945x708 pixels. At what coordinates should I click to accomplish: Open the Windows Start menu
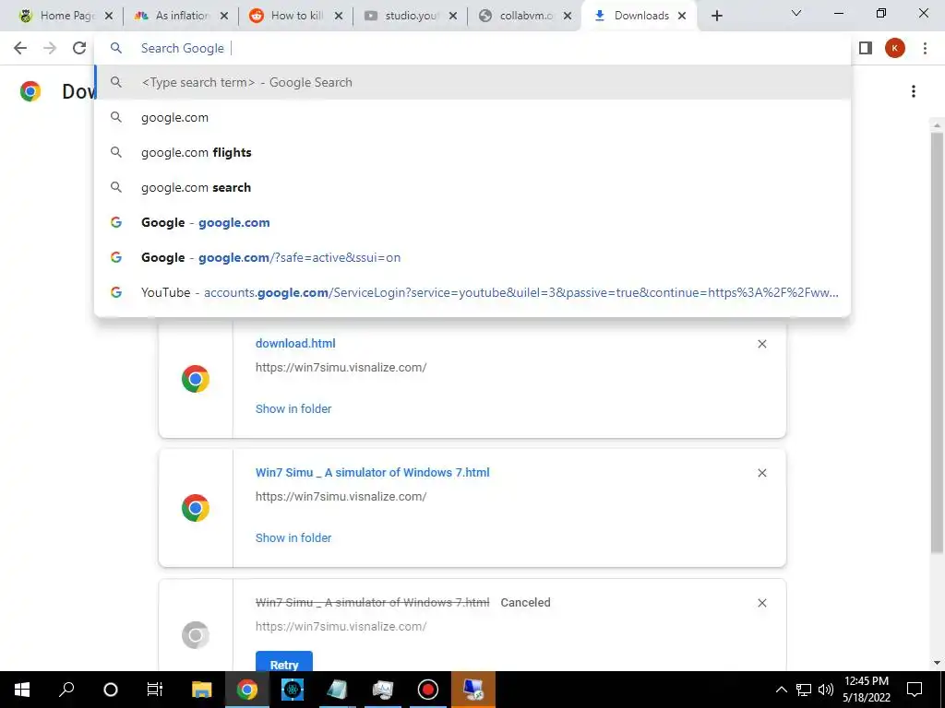pyautogui.click(x=22, y=690)
